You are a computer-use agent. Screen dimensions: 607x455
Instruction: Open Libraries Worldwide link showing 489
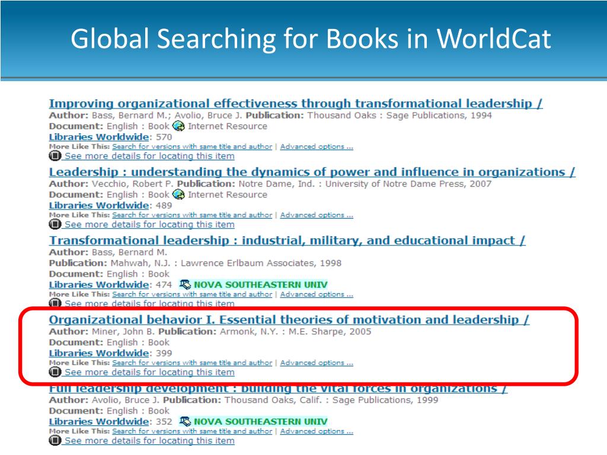click(x=99, y=206)
